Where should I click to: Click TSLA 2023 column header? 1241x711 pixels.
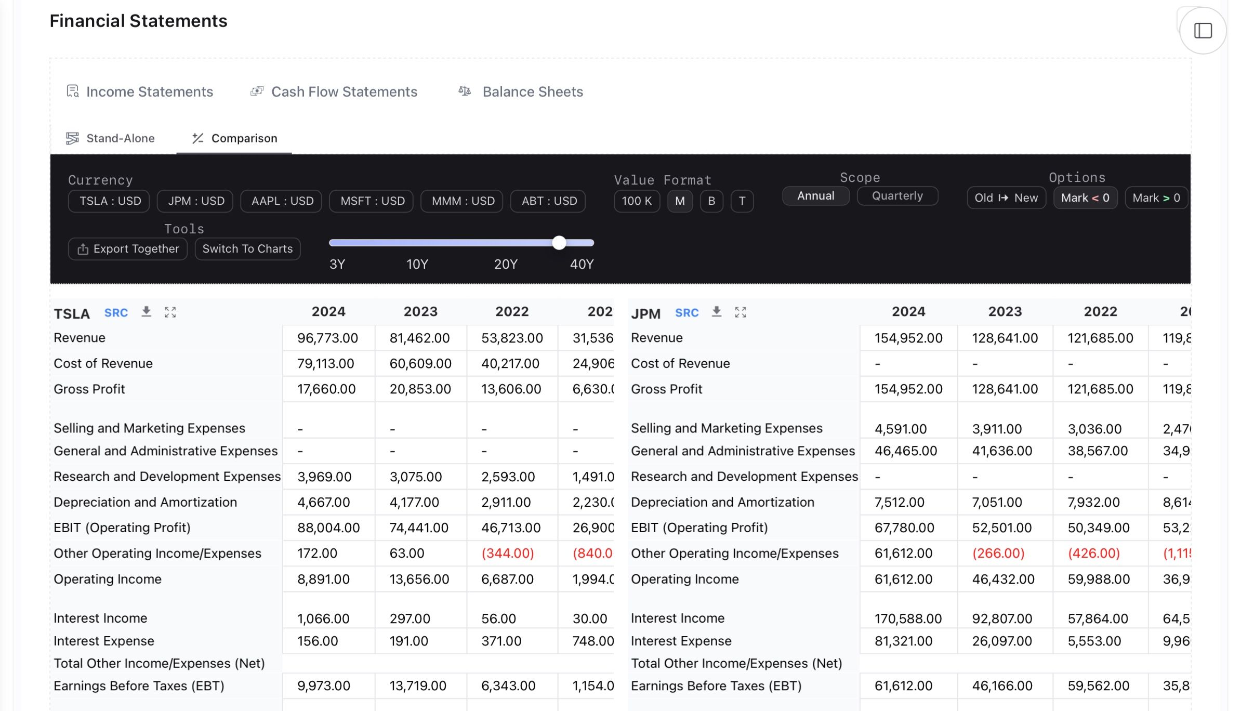pyautogui.click(x=420, y=312)
